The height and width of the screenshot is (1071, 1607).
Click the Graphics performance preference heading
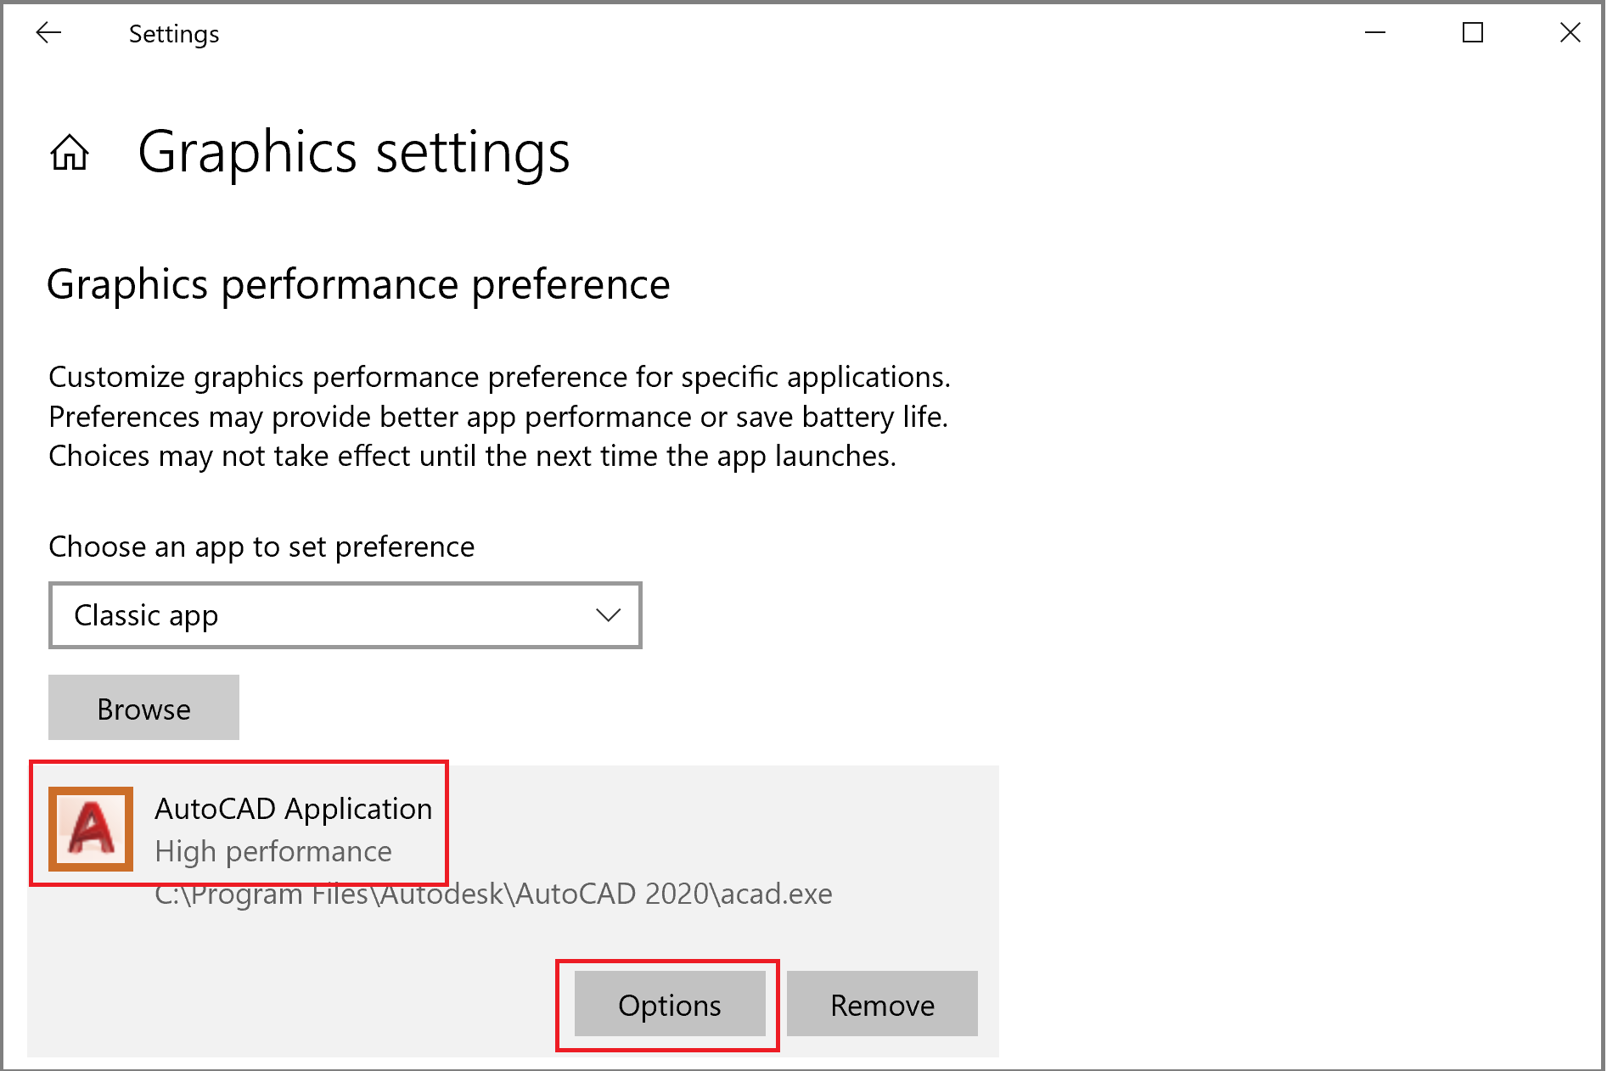point(358,284)
